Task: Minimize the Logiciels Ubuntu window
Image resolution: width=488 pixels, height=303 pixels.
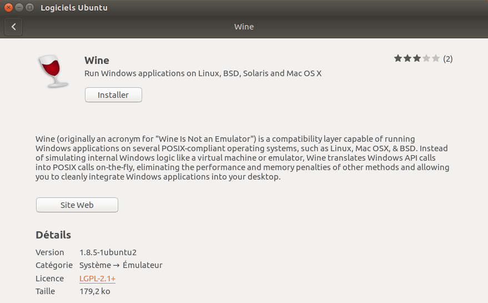Action: (19, 7)
